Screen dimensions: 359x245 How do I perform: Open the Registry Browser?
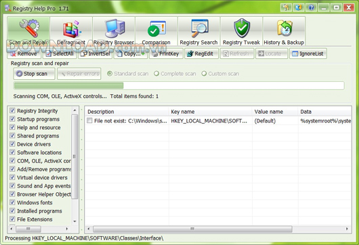114,31
